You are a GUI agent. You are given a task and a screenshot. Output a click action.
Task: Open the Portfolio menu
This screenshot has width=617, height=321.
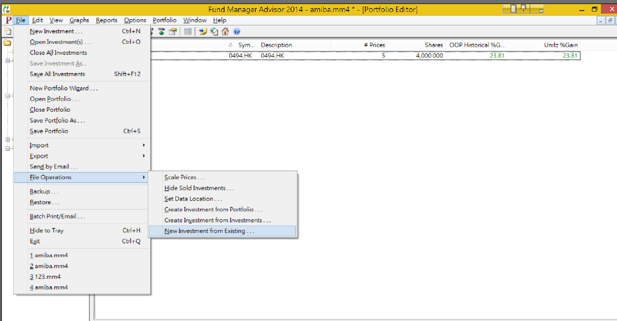click(x=165, y=20)
